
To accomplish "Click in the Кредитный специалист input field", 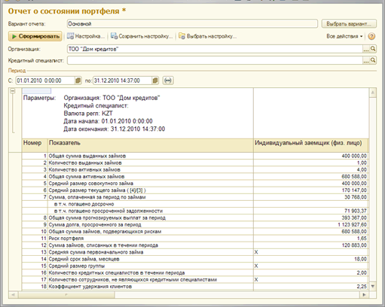I will 215,60.
